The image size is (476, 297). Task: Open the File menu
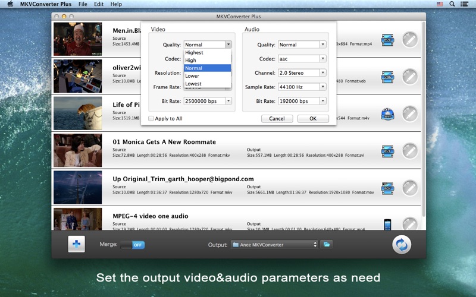pos(83,4)
